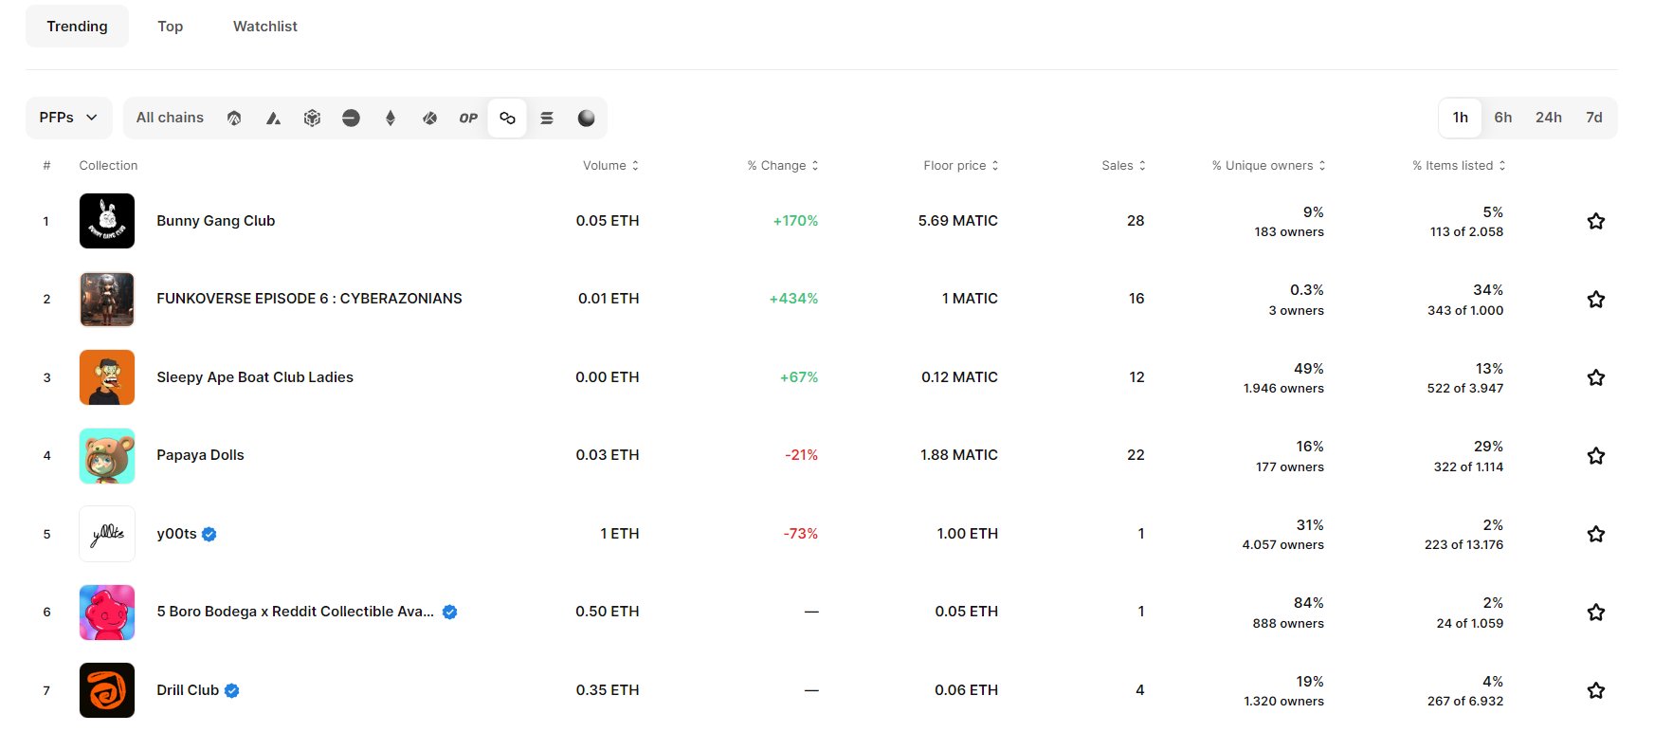Open the Watchlist tab
The height and width of the screenshot is (732, 1654).
coord(265,27)
